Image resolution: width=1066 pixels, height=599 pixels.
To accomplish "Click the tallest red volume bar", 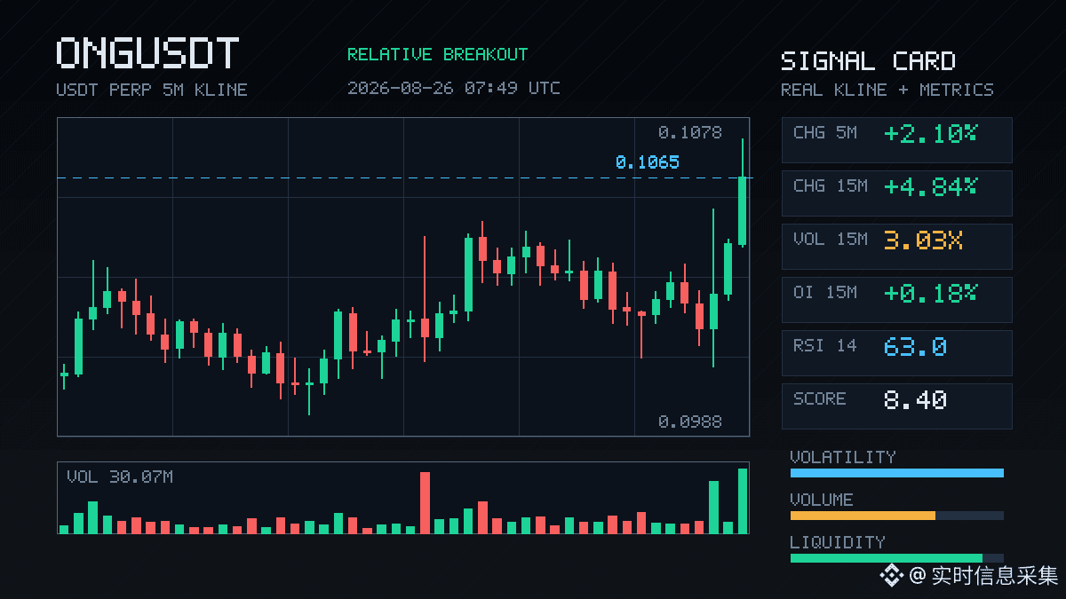I will pyautogui.click(x=425, y=502).
